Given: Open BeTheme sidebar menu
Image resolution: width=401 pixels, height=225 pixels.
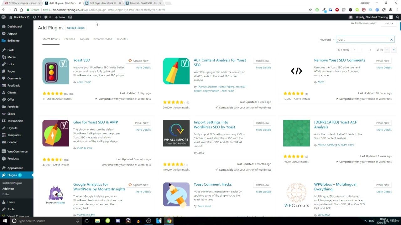Looking at the screenshot, I should (13, 41).
